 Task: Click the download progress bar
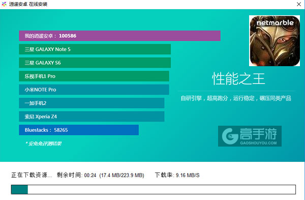pyautogui.click(x=154, y=189)
